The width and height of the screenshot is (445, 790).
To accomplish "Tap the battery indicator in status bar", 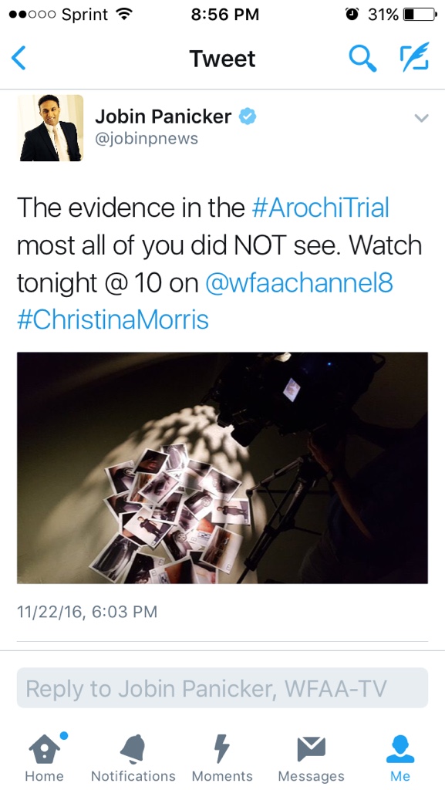I will (420, 15).
